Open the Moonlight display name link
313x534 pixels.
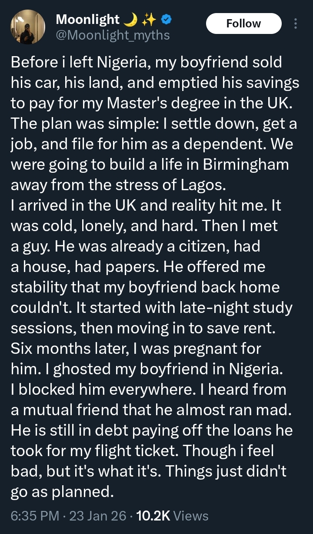pos(87,20)
